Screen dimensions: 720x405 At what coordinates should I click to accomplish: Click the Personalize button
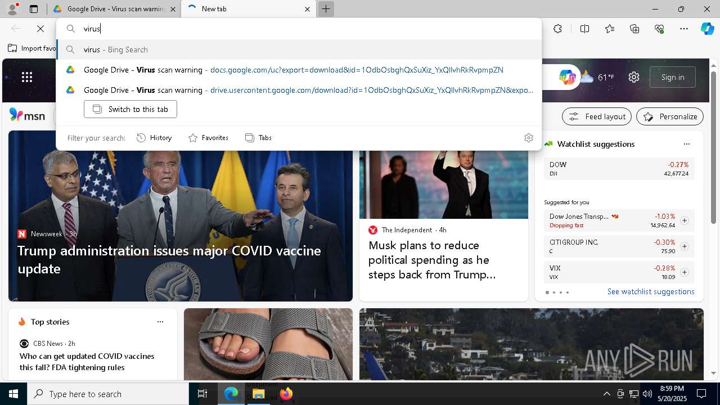pos(670,116)
